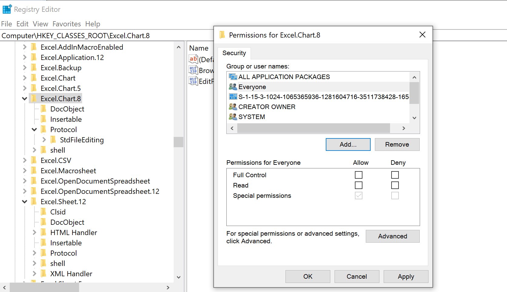
Task: Click the Excel.OpenDocumentSpreadsheet.12 folder icon
Action: 34,191
